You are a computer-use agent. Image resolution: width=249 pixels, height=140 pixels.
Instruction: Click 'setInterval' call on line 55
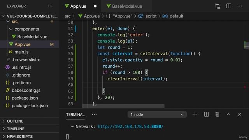coord(154,54)
